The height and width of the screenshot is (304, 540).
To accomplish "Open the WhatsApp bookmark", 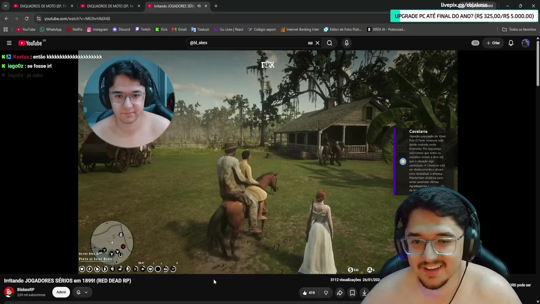I will [x=51, y=30].
